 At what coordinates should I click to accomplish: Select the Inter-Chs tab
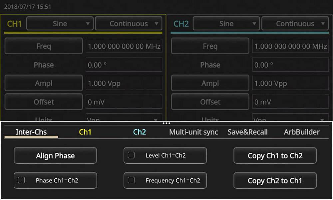click(31, 132)
